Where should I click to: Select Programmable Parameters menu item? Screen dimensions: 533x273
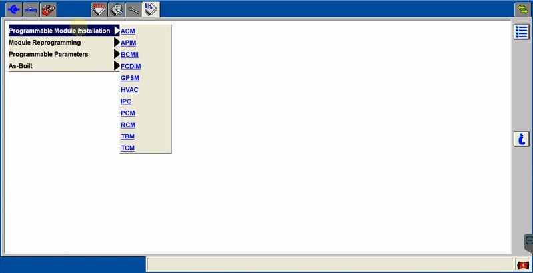pos(64,54)
